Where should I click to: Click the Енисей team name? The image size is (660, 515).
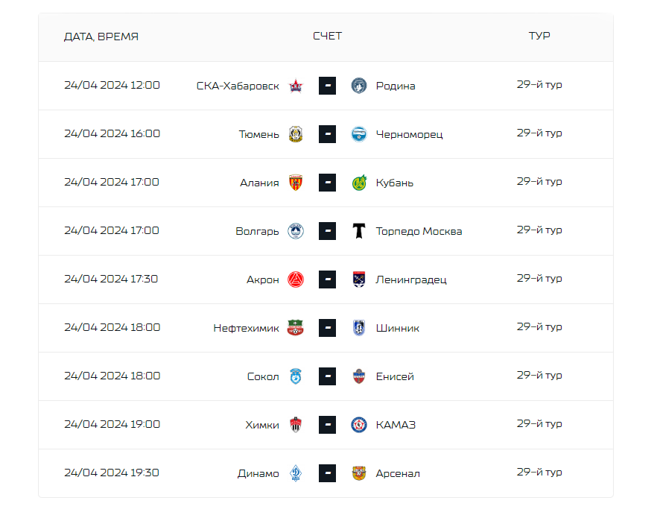tap(395, 376)
